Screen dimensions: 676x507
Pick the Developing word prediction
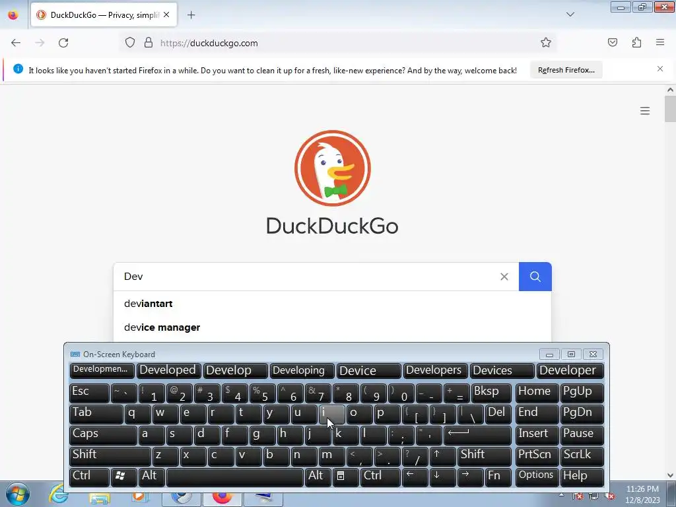click(x=302, y=370)
